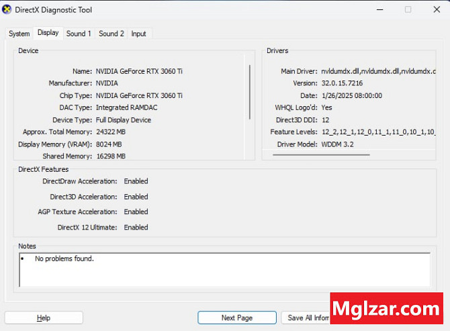Screen dimensions: 450x331
Task: Click the Next Page button
Action: [x=237, y=318]
